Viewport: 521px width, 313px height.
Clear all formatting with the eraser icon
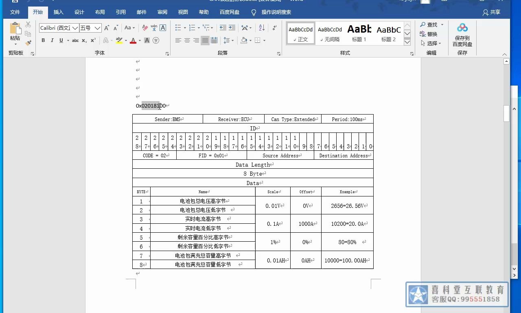[145, 28]
